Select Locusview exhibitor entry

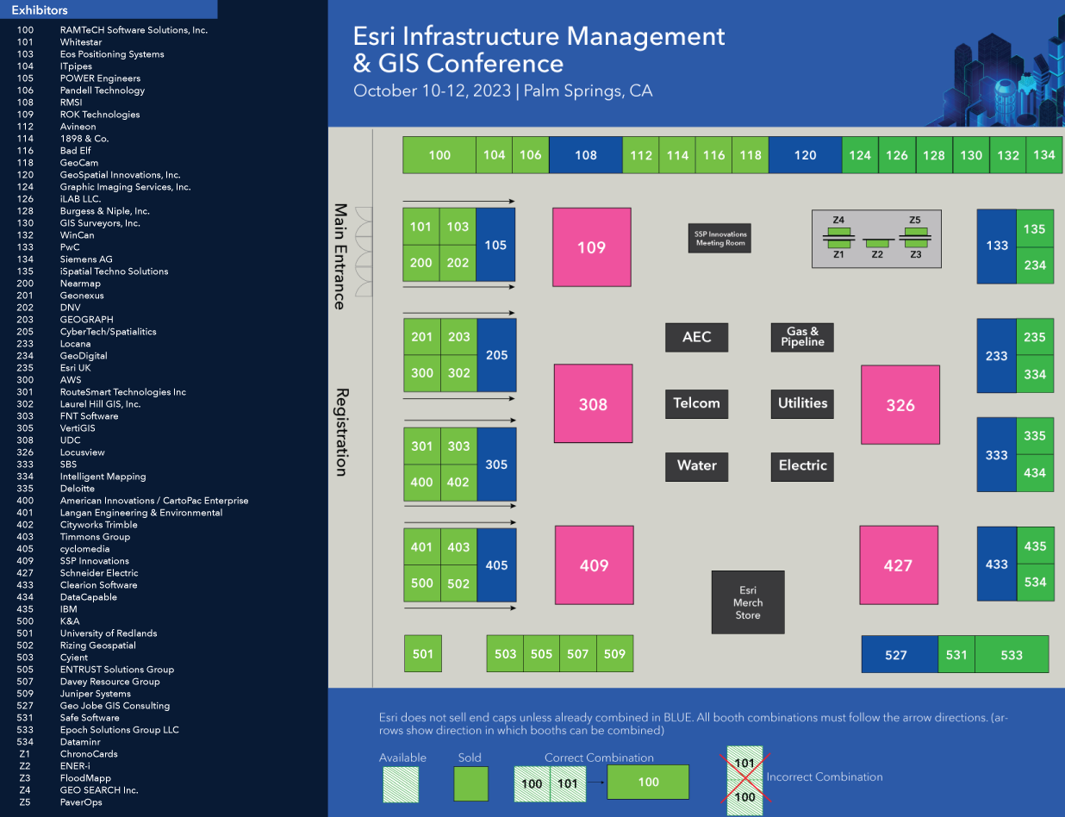pos(83,452)
